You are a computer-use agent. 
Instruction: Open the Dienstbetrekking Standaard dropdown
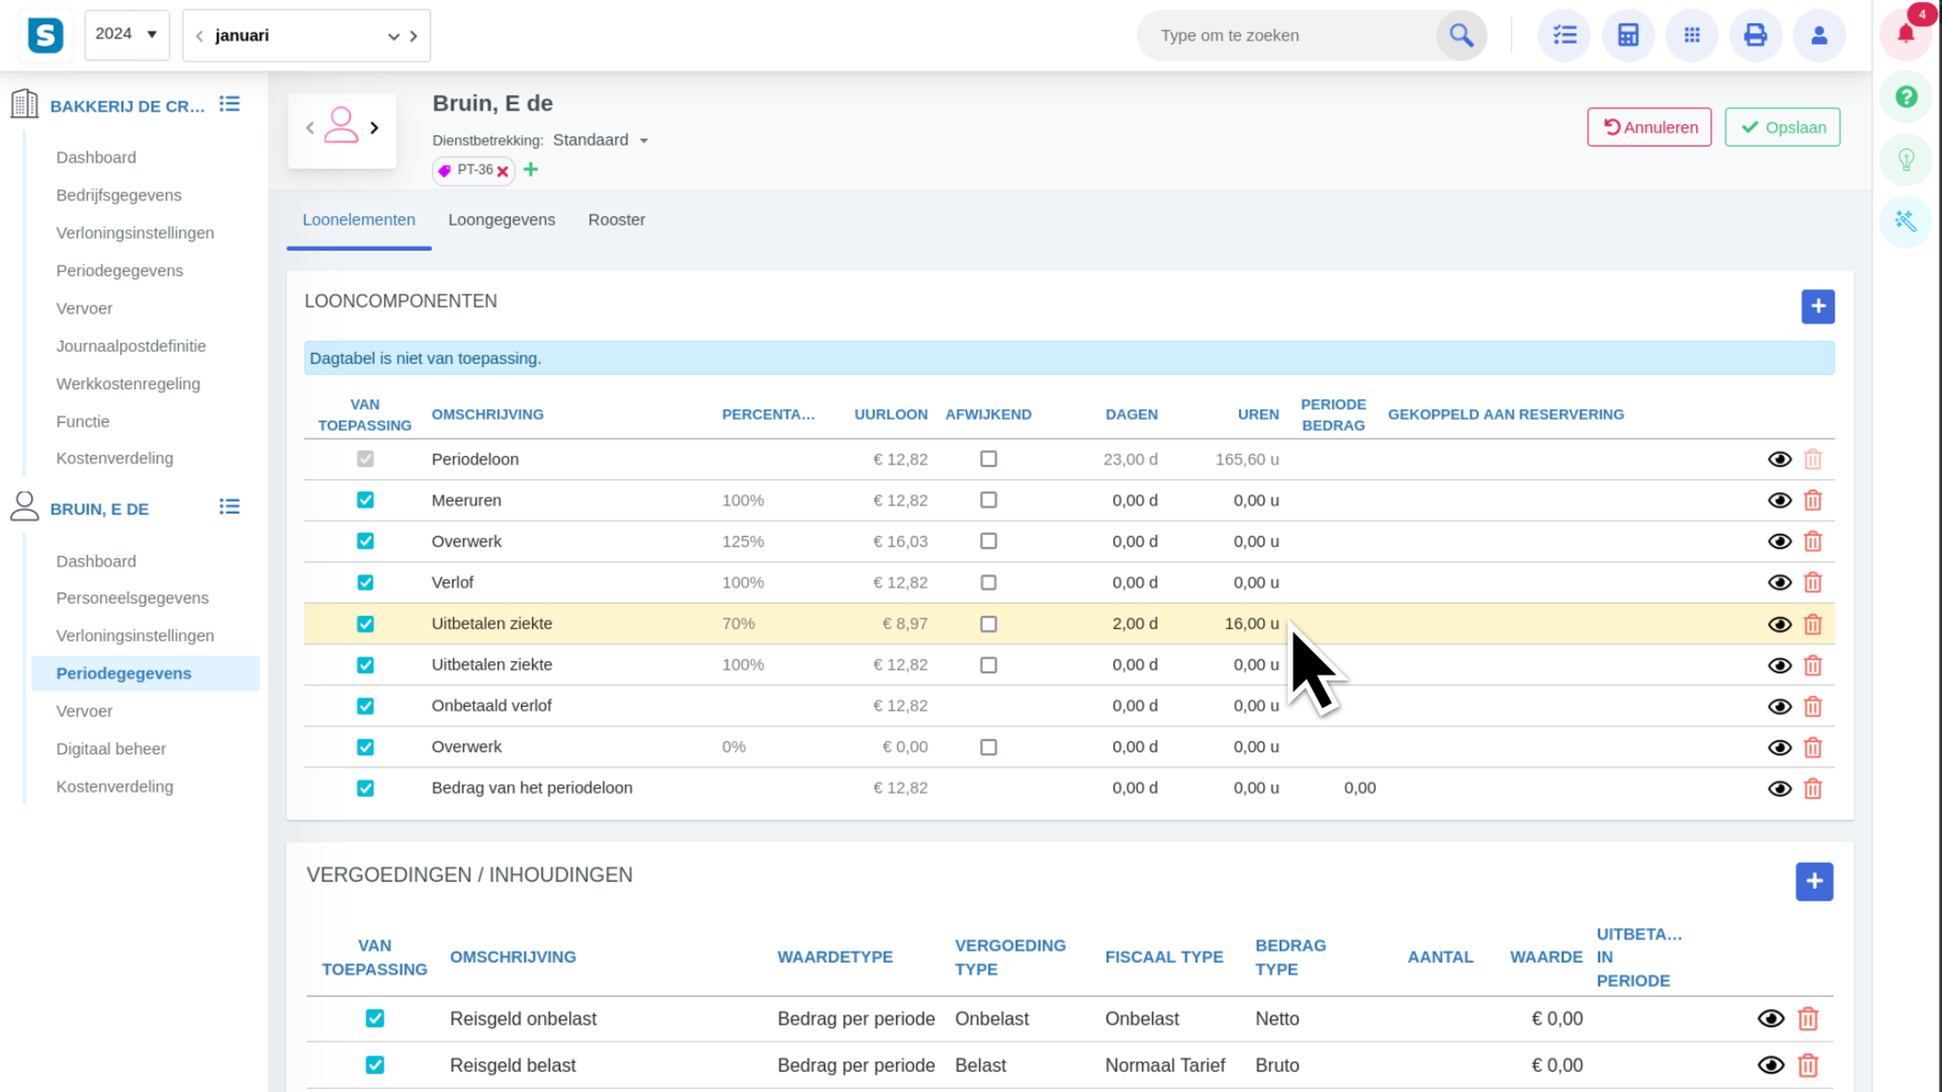(x=601, y=140)
